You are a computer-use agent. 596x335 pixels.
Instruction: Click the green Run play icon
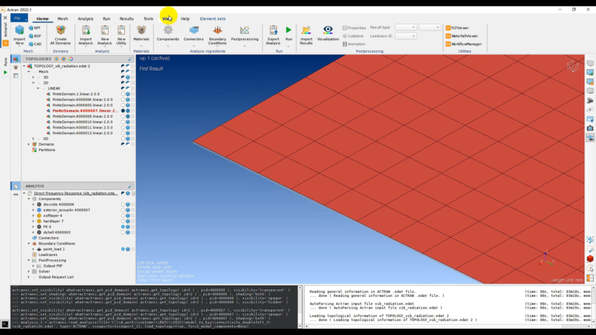coord(289,30)
